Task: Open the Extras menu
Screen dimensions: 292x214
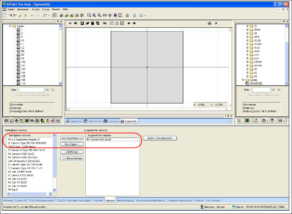Action: (x=46, y=9)
